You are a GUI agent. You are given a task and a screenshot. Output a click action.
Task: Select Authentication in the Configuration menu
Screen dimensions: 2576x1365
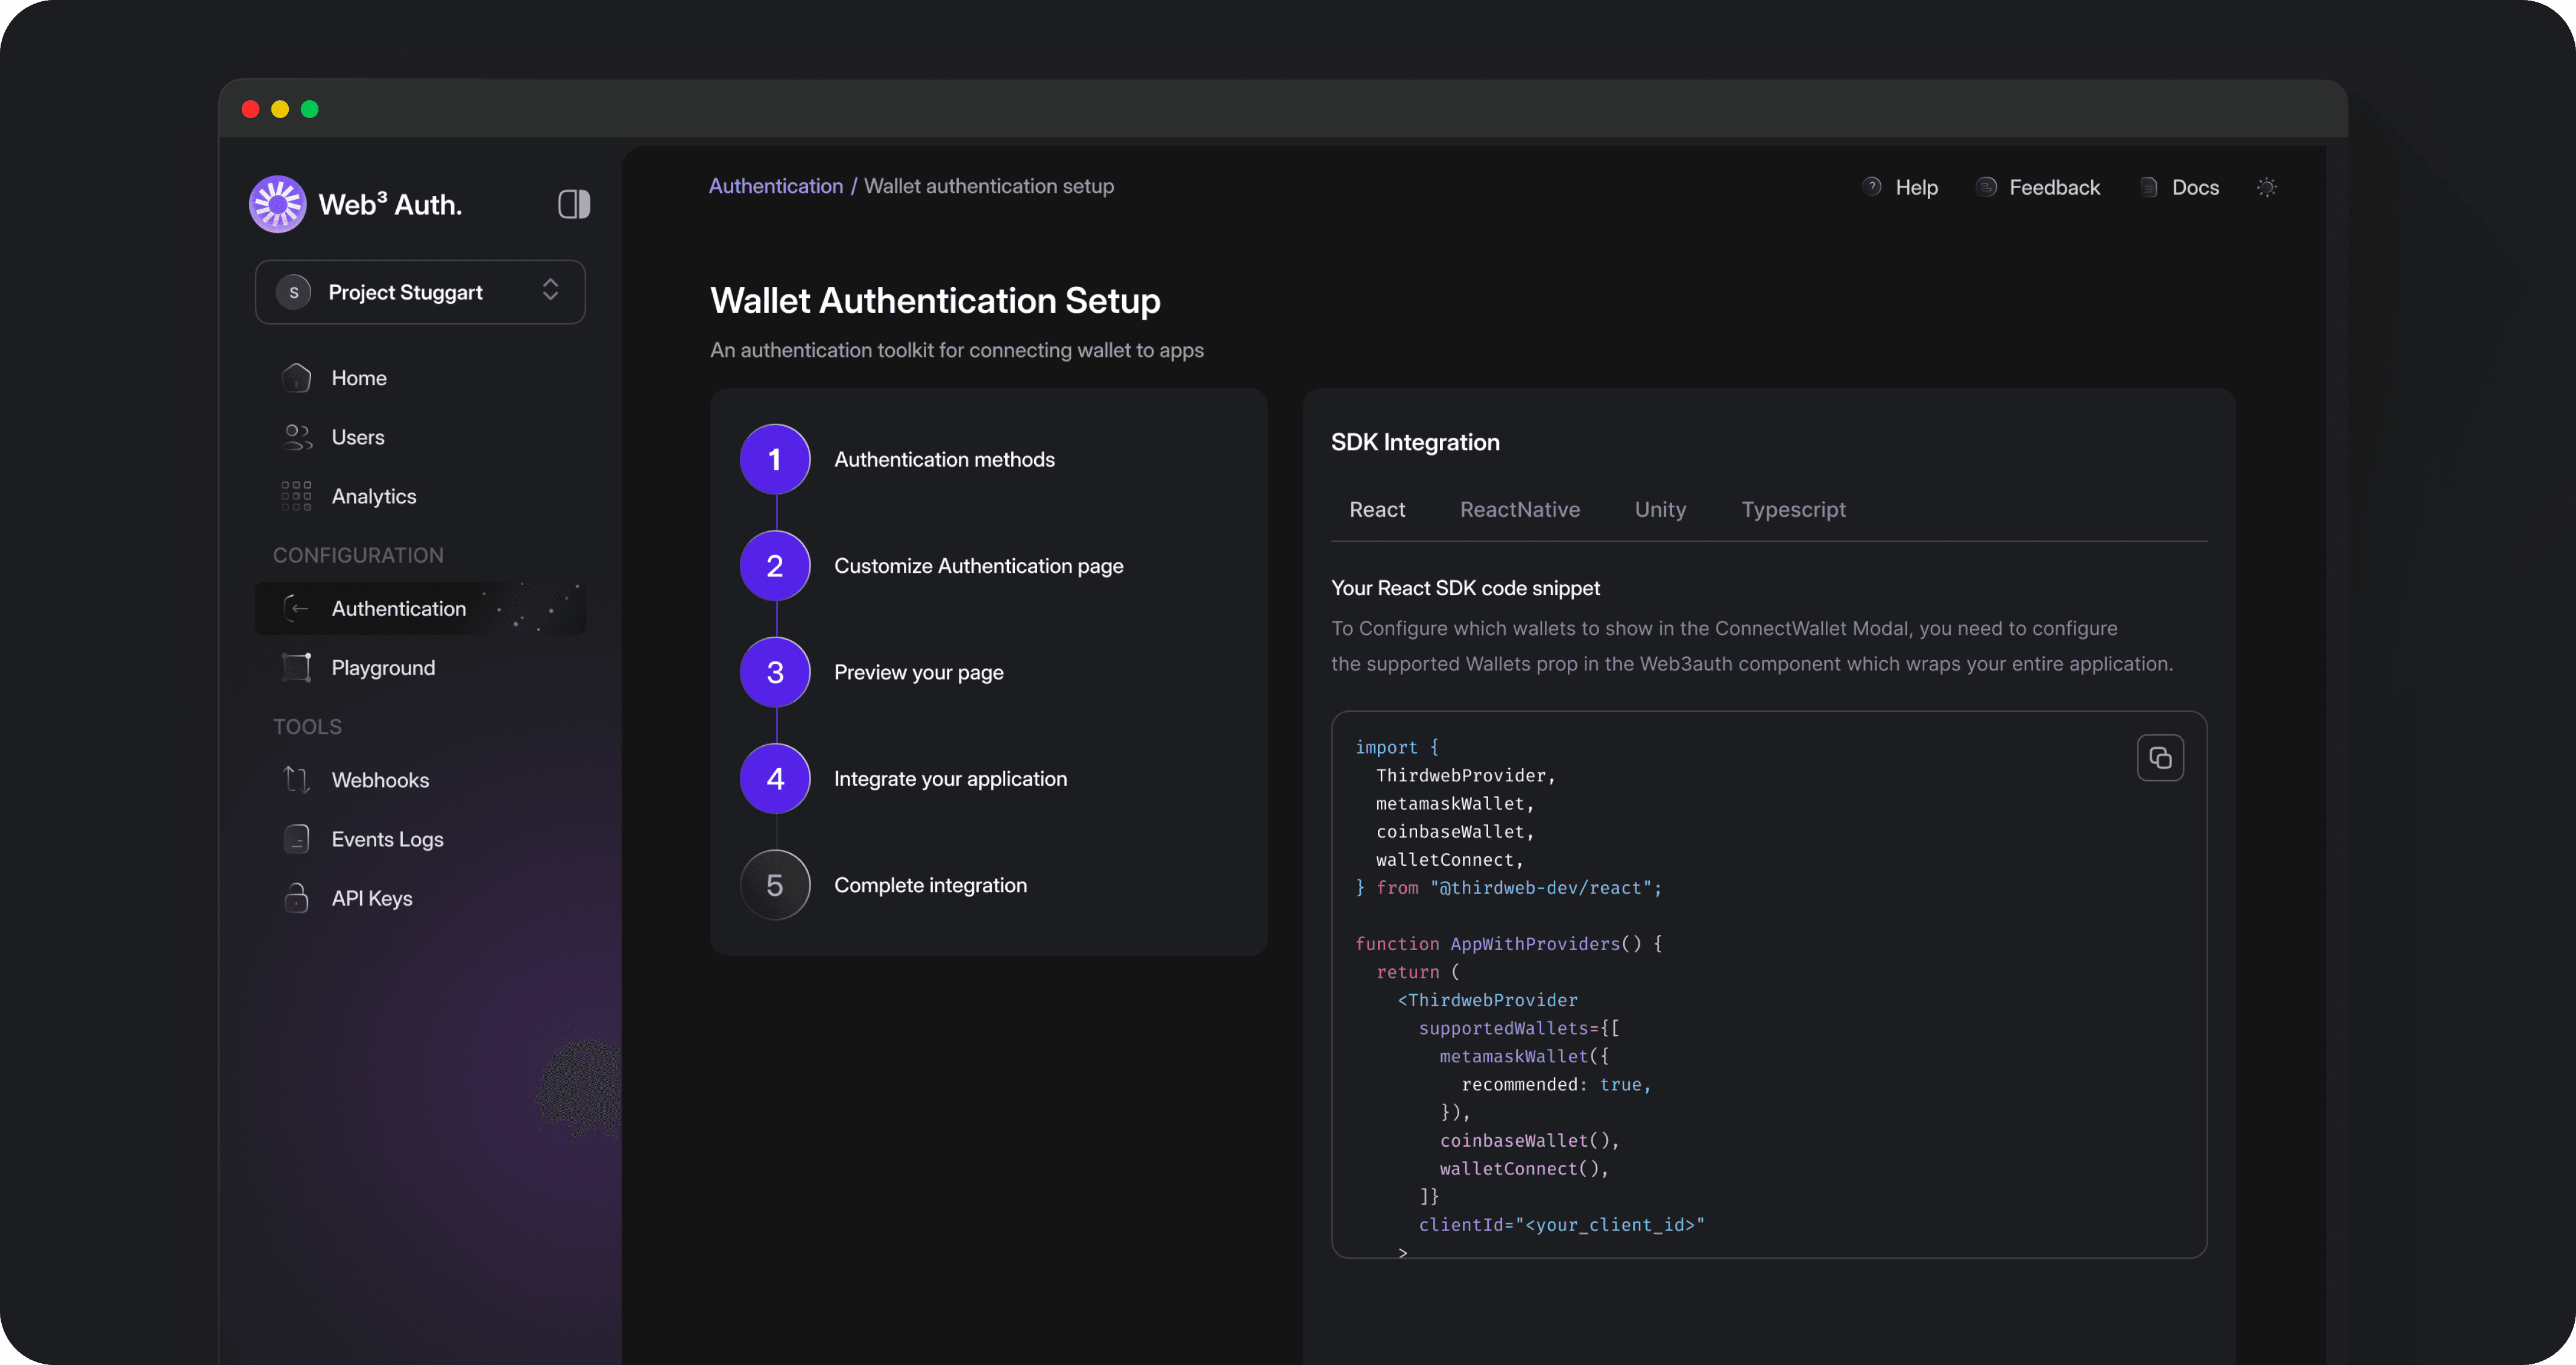click(420, 608)
